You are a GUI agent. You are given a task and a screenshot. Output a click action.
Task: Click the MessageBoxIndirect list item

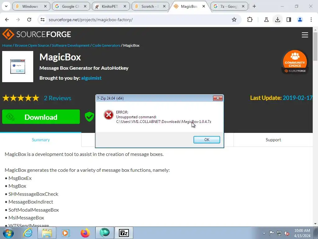point(31,202)
